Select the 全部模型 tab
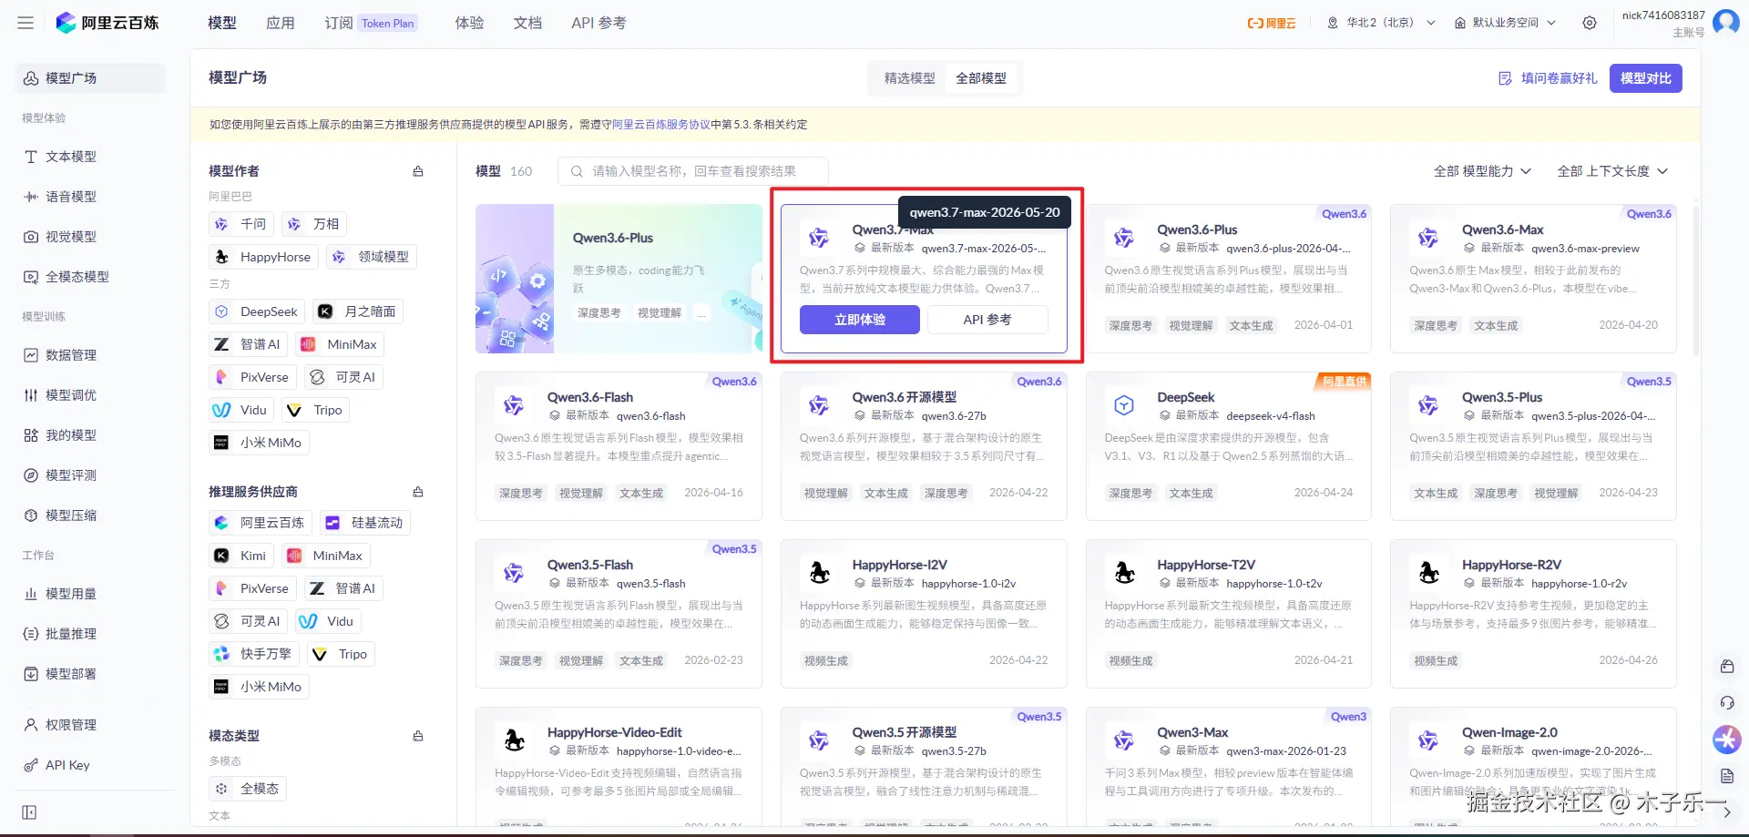The image size is (1749, 837). [981, 78]
